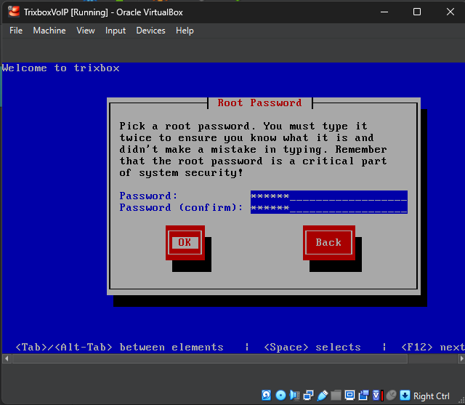Open the View menu
This screenshot has height=405, width=465.
(86, 31)
